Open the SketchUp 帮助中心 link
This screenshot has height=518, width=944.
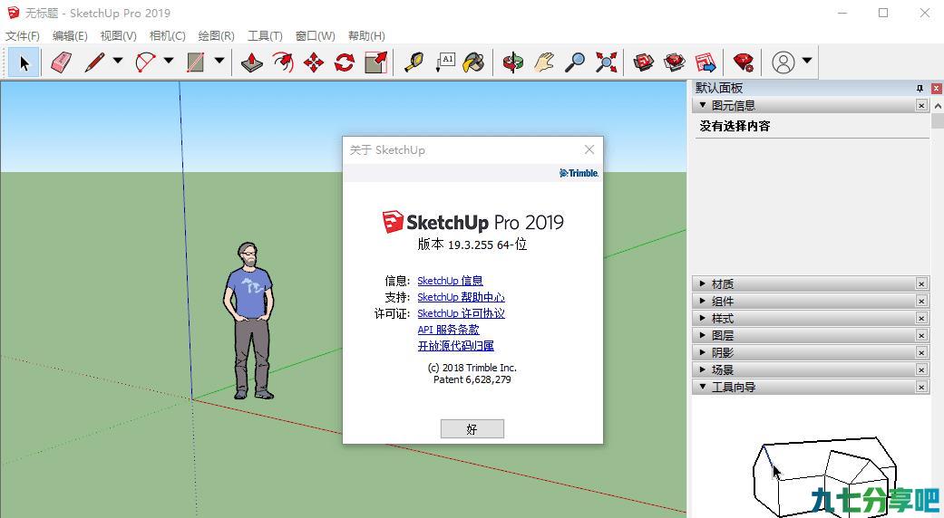[462, 297]
